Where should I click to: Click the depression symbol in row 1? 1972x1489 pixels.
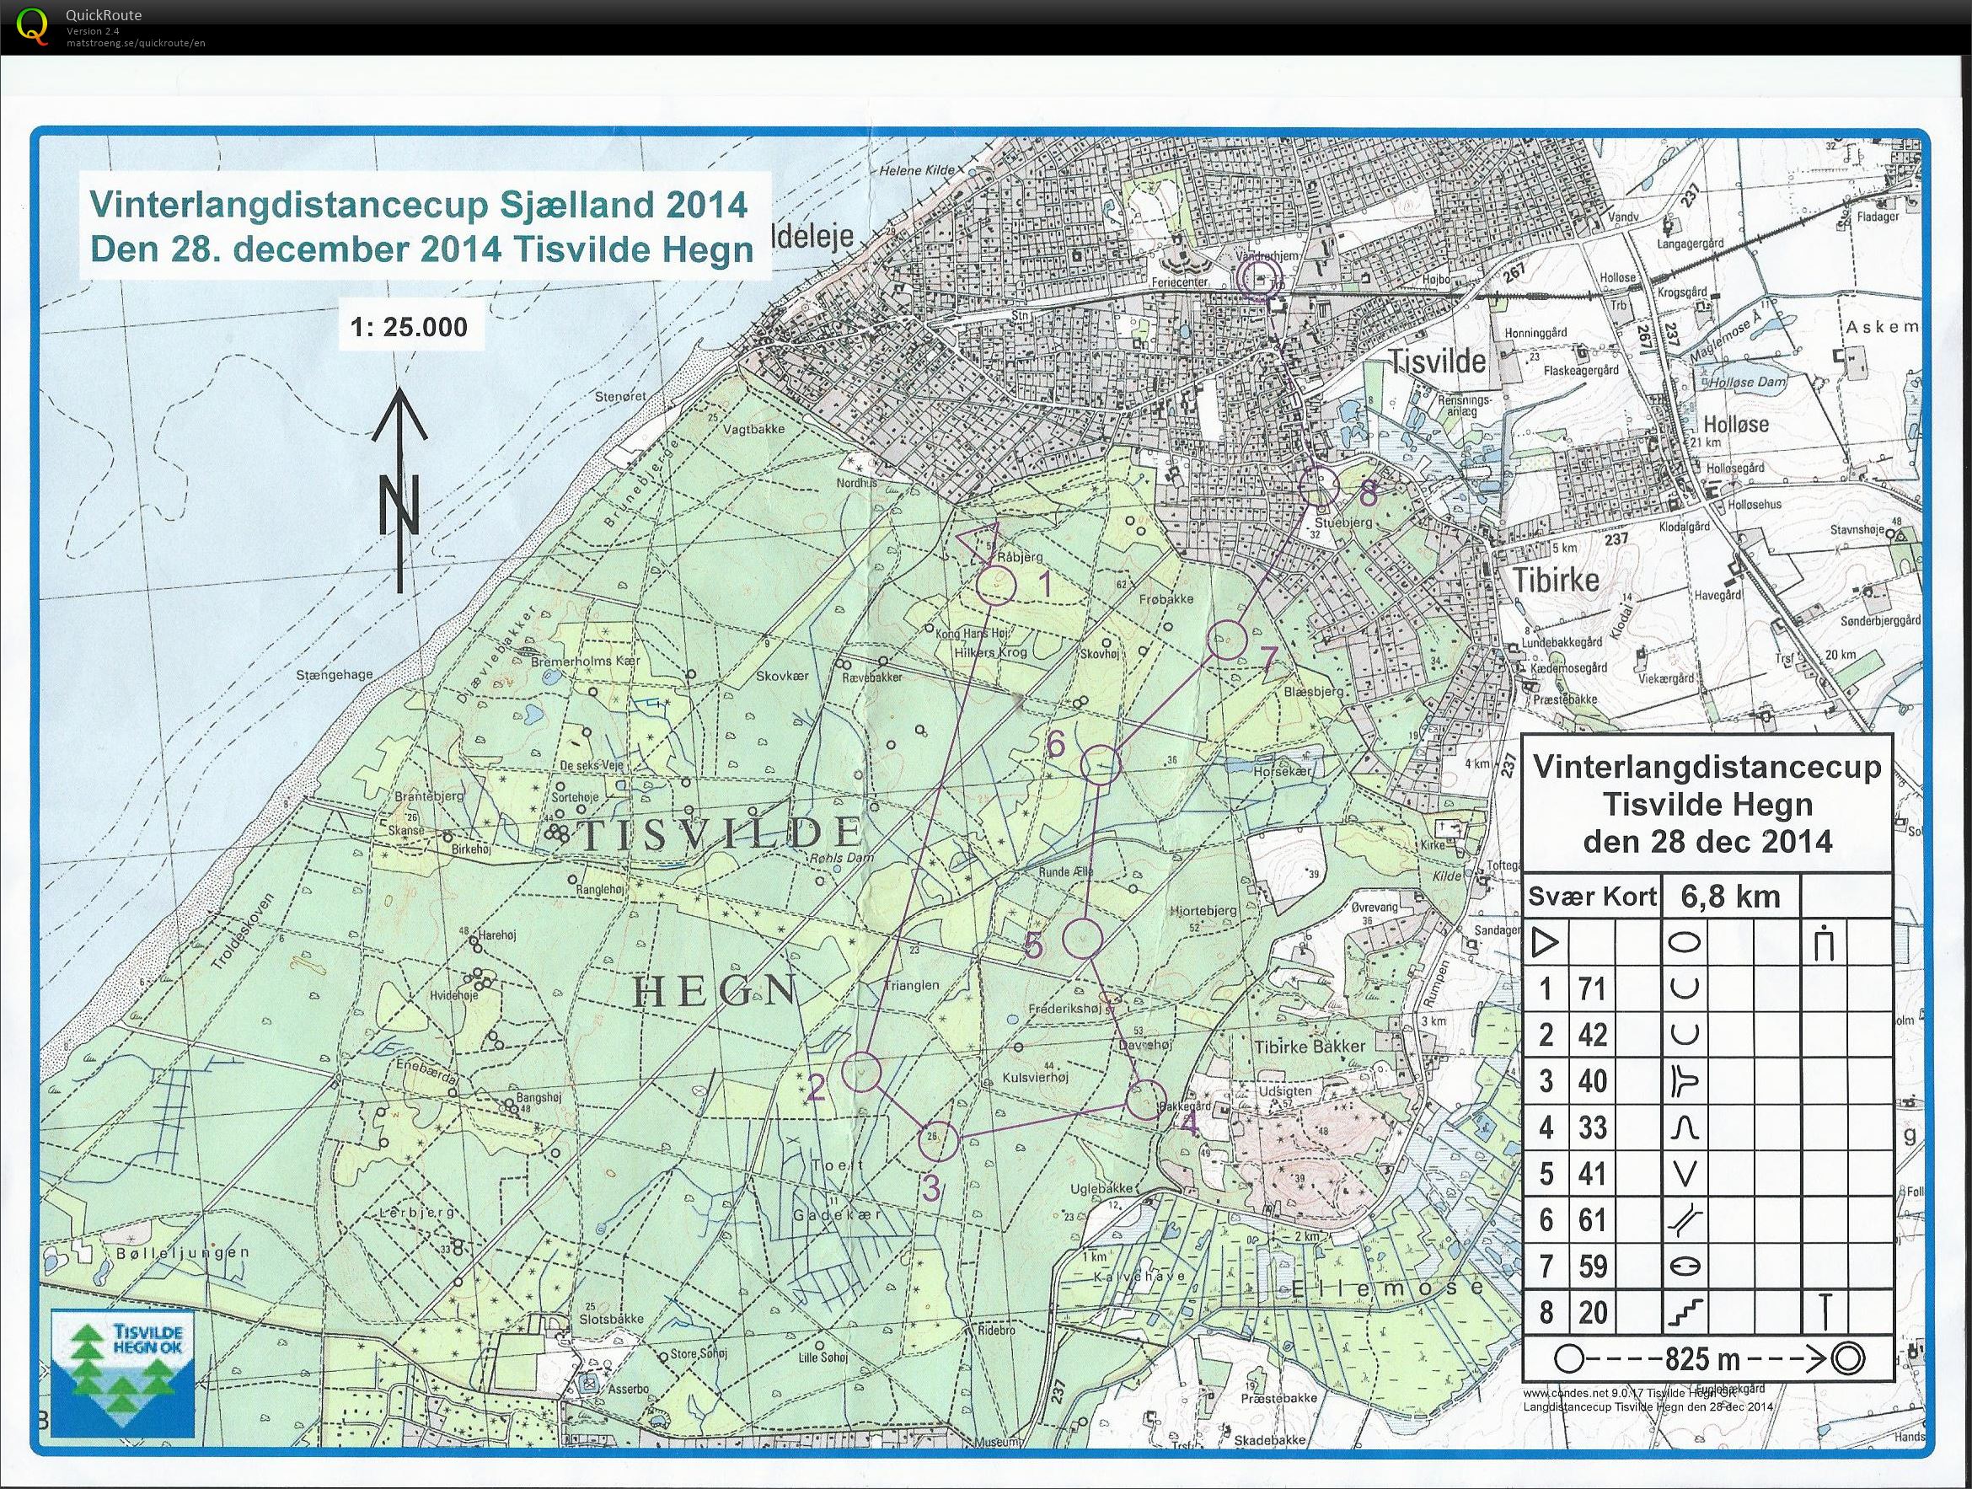[x=1683, y=988]
